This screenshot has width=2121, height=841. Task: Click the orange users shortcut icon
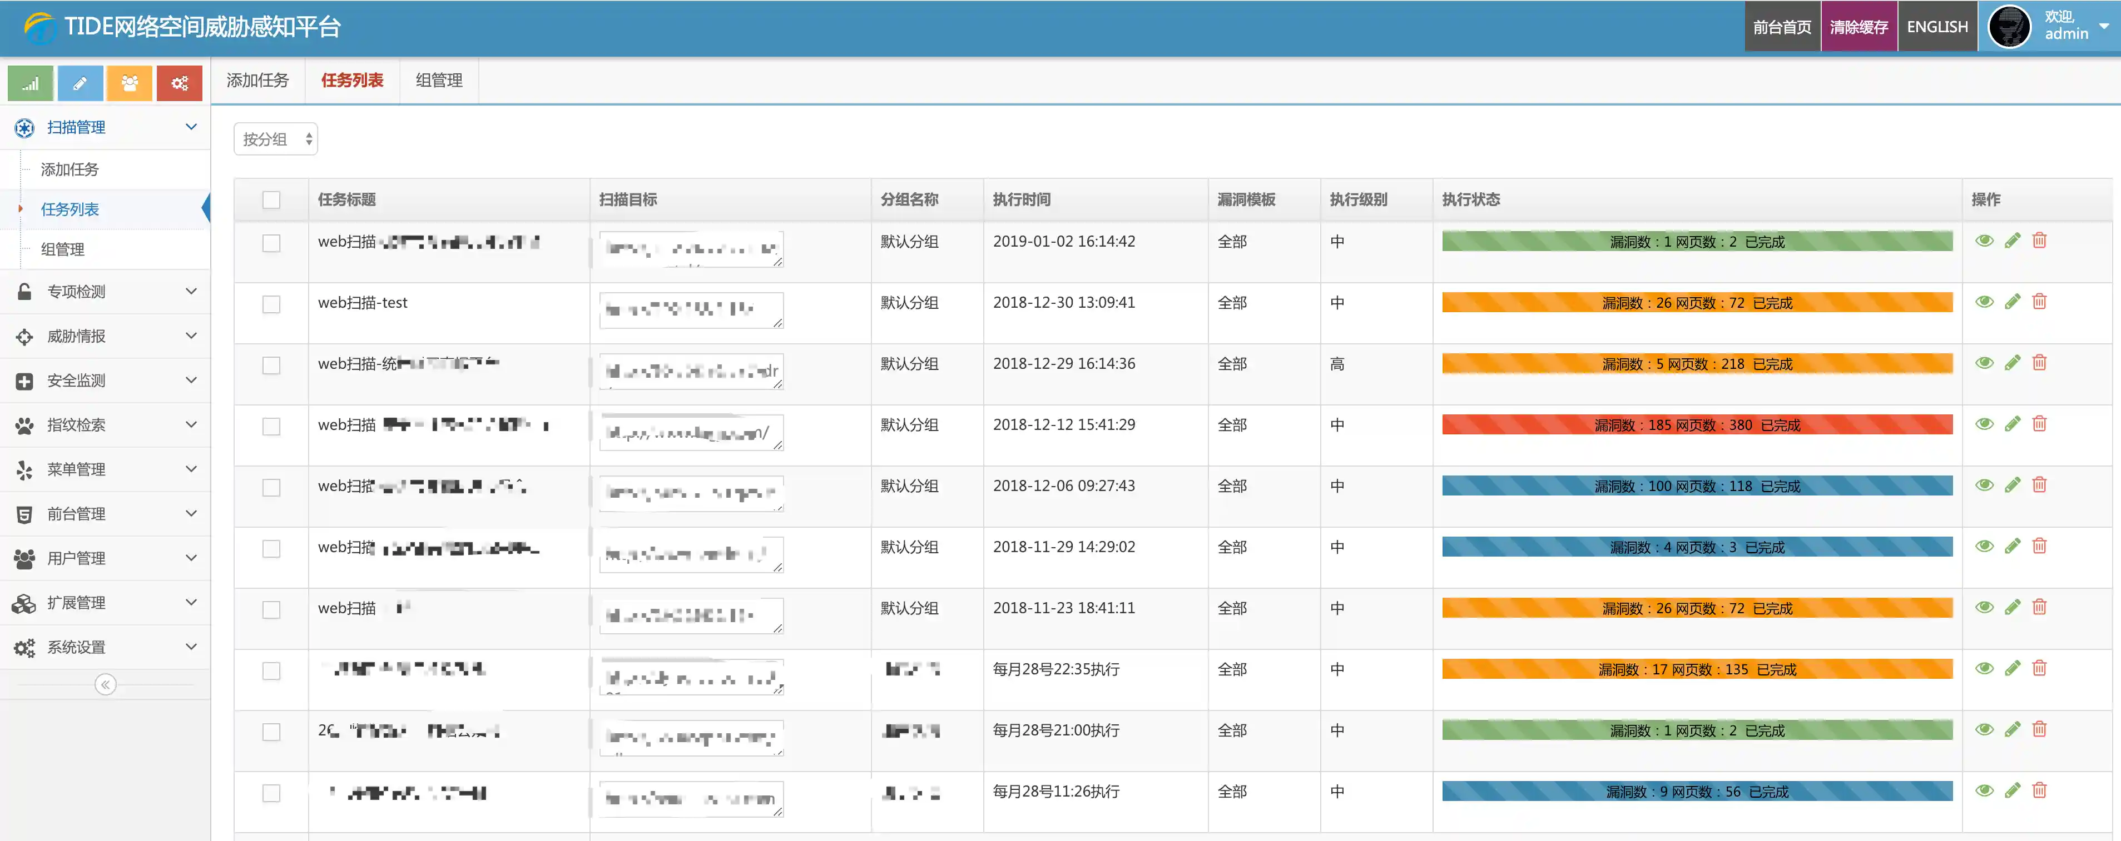pyautogui.click(x=129, y=83)
